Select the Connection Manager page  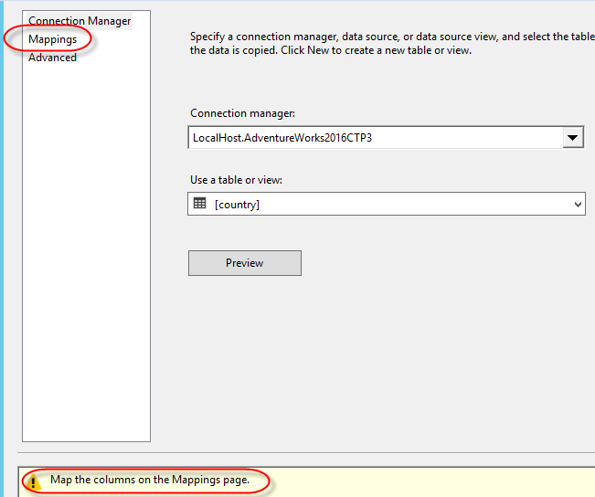point(80,21)
